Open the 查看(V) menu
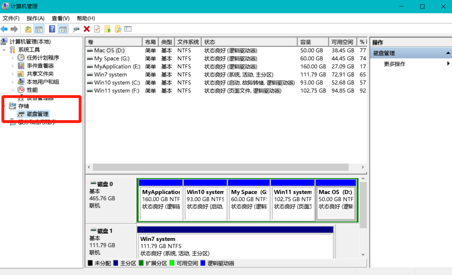 (x=60, y=18)
